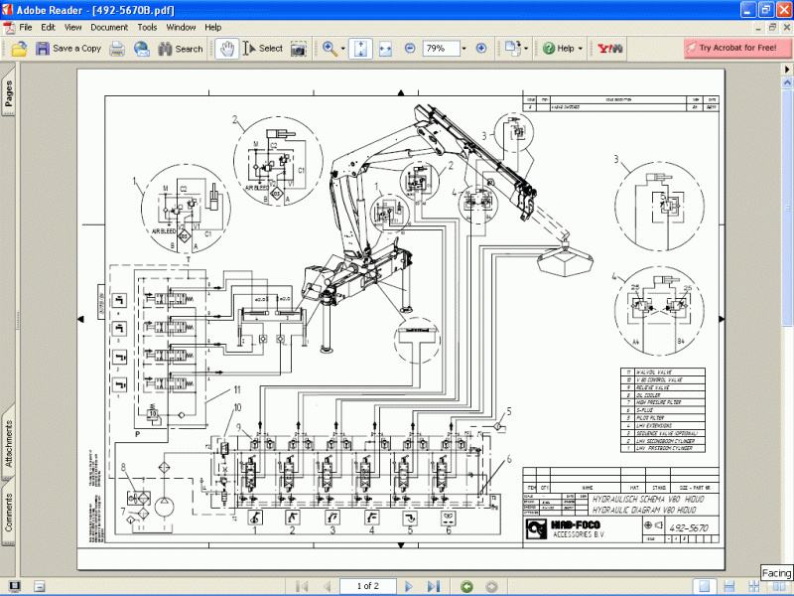Open the Zoom In tool dropdown arrow
The width and height of the screenshot is (794, 596).
tap(343, 48)
